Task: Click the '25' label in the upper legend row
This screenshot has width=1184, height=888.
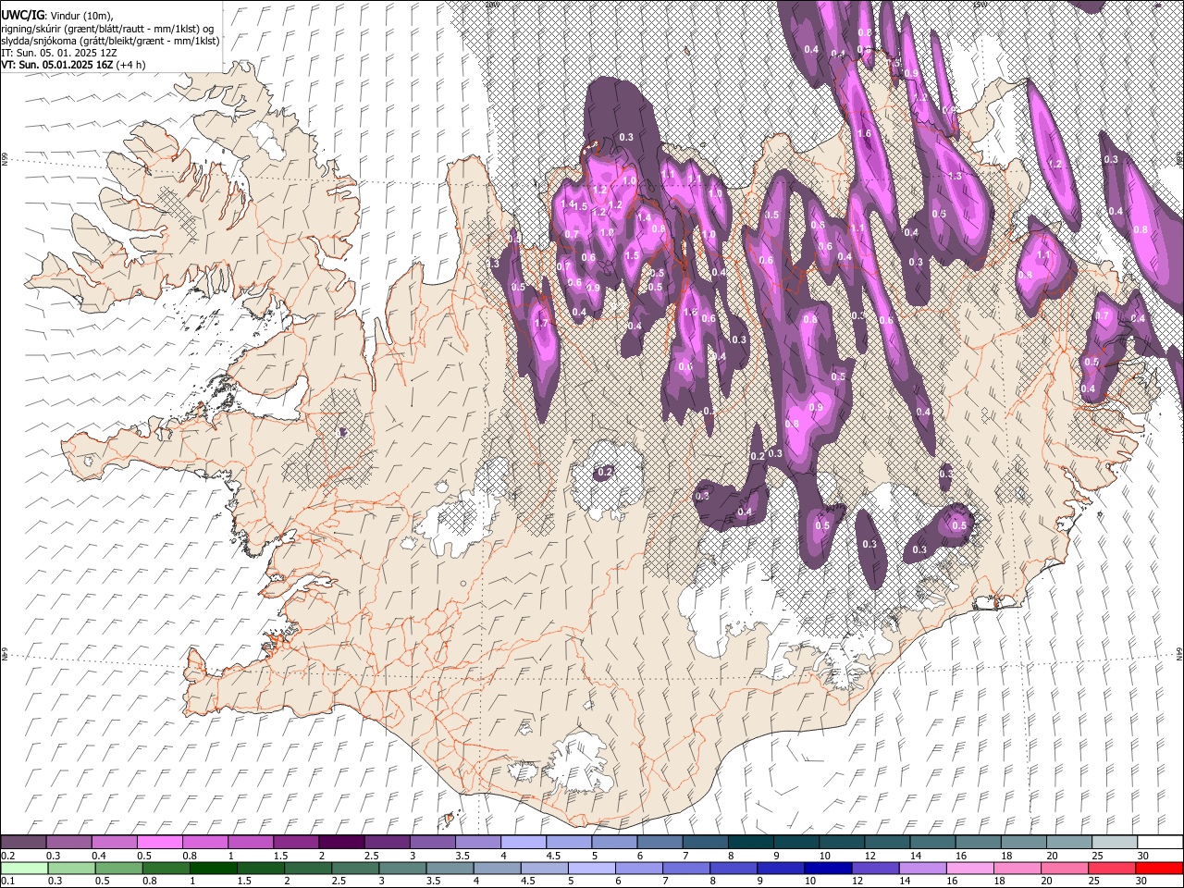Action: pyautogui.click(x=1096, y=856)
